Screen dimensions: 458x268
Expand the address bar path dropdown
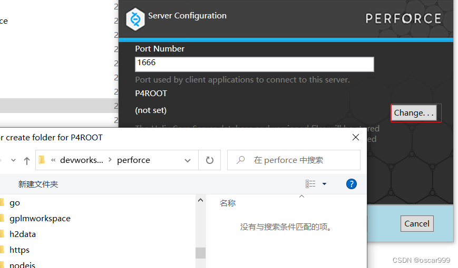pos(188,160)
